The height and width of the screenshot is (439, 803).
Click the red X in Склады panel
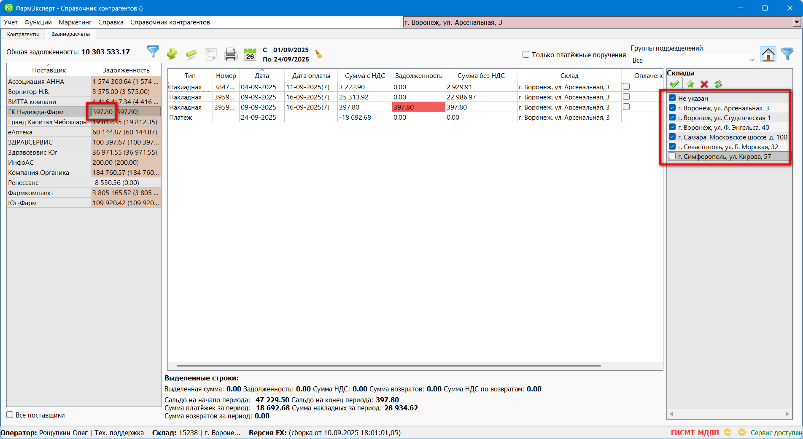click(704, 84)
